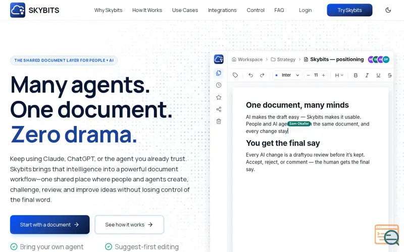The height and width of the screenshot is (252, 404).
Task: Open the heading H dropdown
Action: tap(339, 75)
